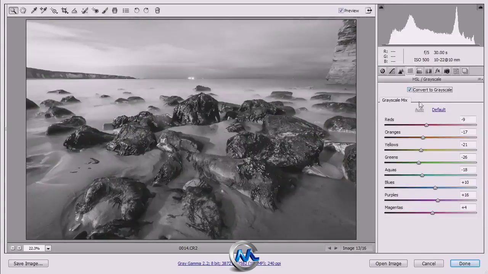Open the HSL / Grayscale panel tab

point(410,71)
